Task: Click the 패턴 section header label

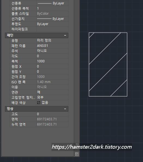Action: point(10,35)
